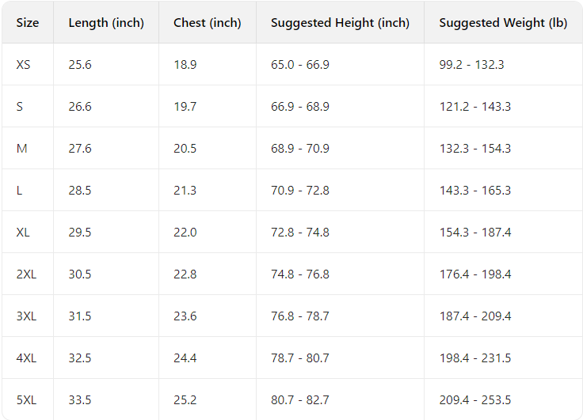Select weight range 143.3 - 165.3
Image resolution: width=583 pixels, height=420 pixels.
click(475, 191)
